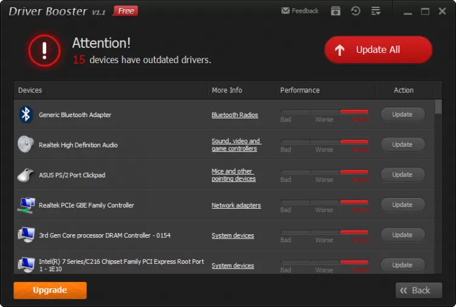Select the Realtek High Definition Audio device name

[78, 145]
